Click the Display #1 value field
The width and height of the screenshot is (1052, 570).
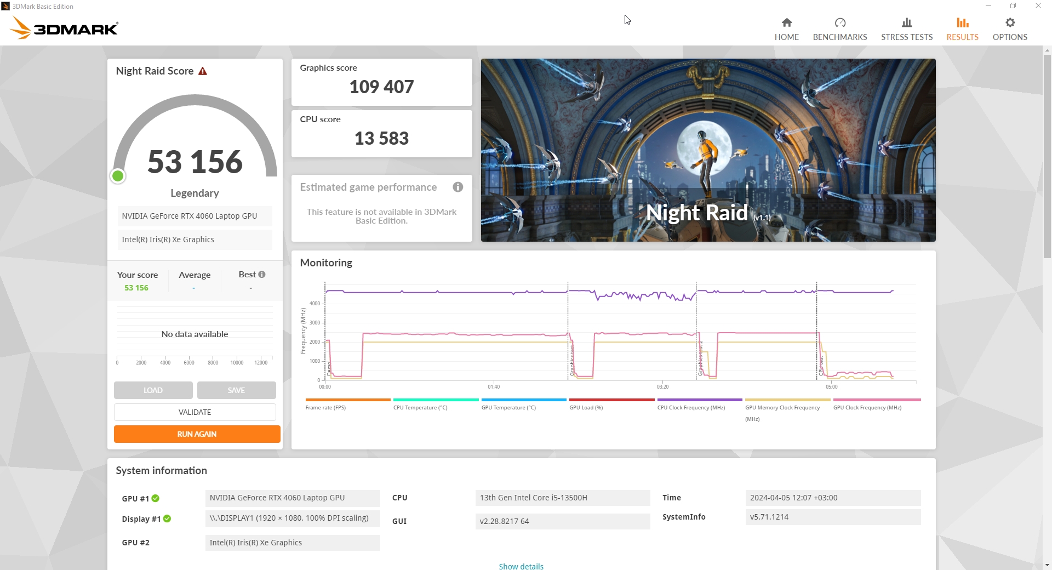293,518
